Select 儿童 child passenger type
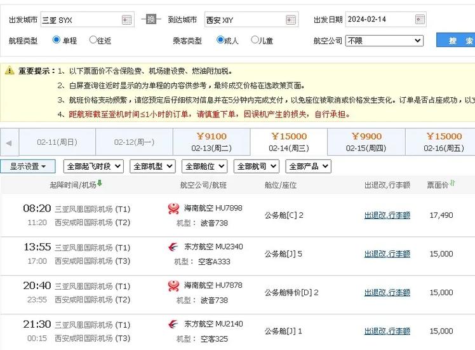 [255, 40]
